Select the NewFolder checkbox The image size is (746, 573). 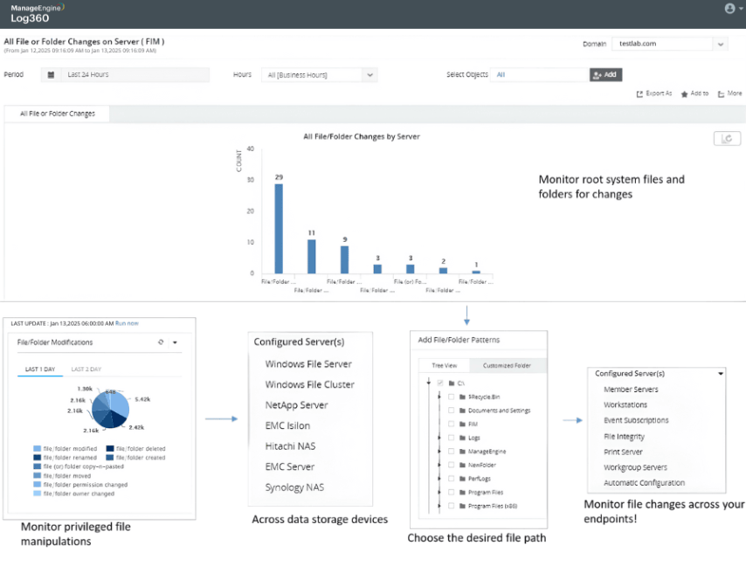(451, 465)
